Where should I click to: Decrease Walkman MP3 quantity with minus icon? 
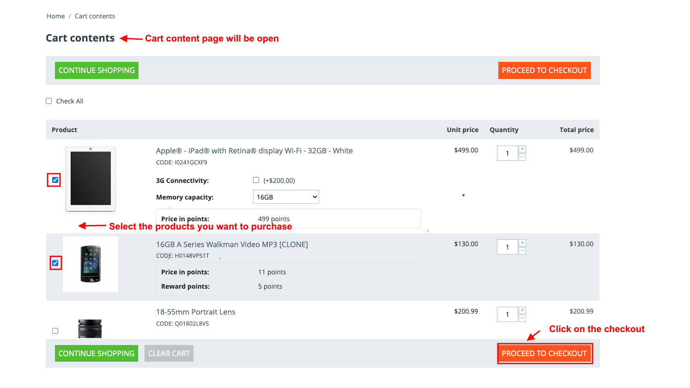coord(522,251)
